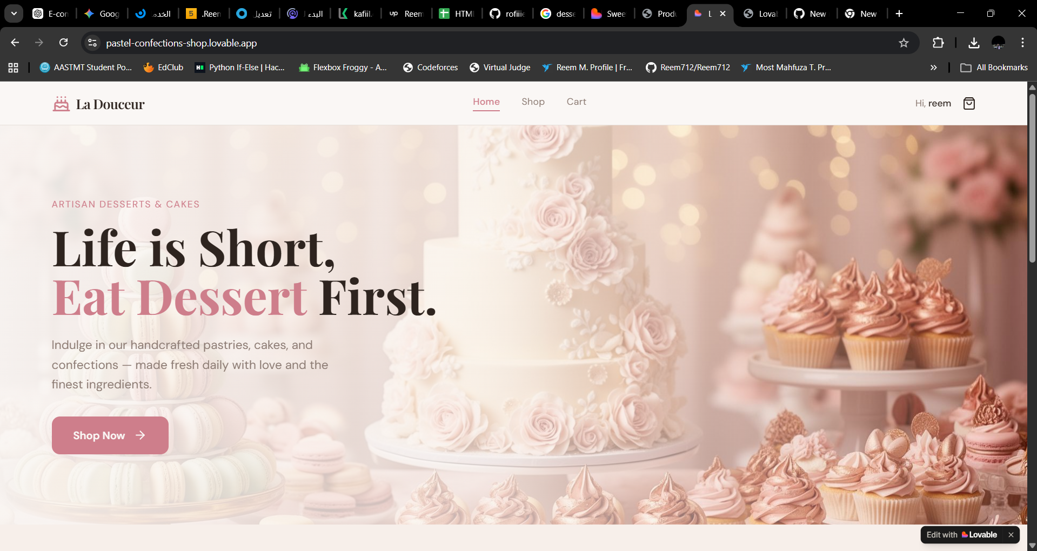Open the Shop nav link

533,102
